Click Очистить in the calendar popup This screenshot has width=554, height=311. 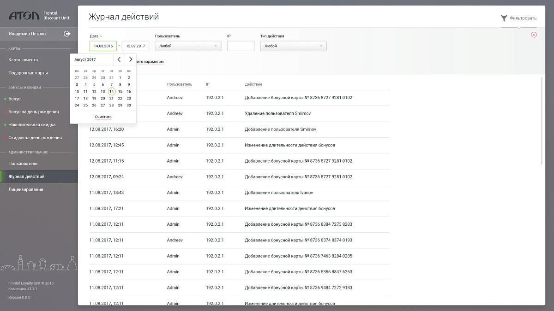[103, 117]
